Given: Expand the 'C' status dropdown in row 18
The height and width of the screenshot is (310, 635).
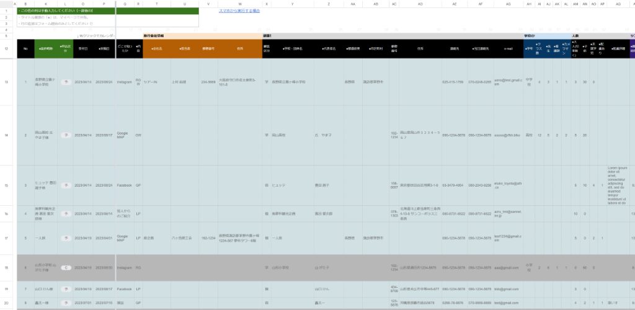Looking at the screenshot, I should pyautogui.click(x=65, y=267).
